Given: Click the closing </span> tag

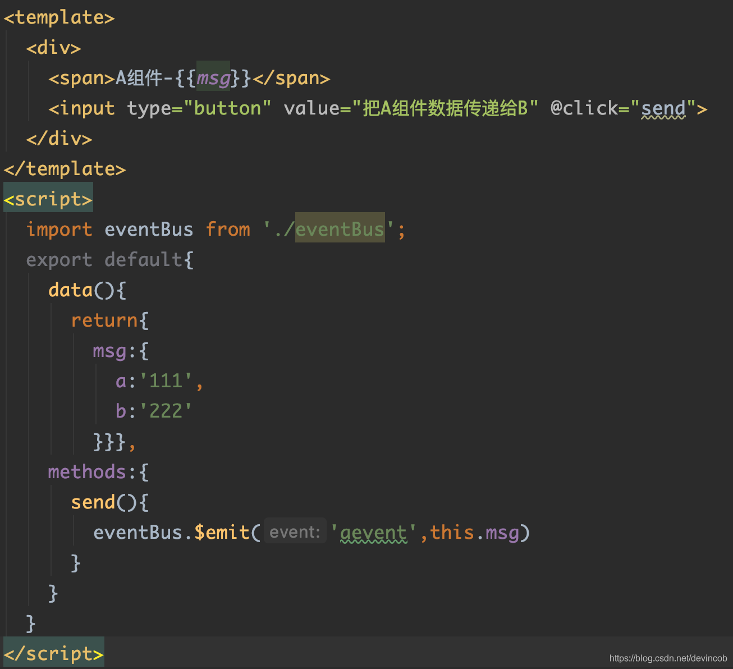Looking at the screenshot, I should pos(291,78).
